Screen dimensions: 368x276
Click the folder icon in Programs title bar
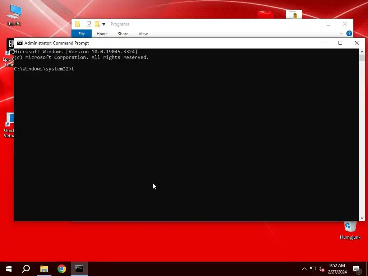coord(77,24)
